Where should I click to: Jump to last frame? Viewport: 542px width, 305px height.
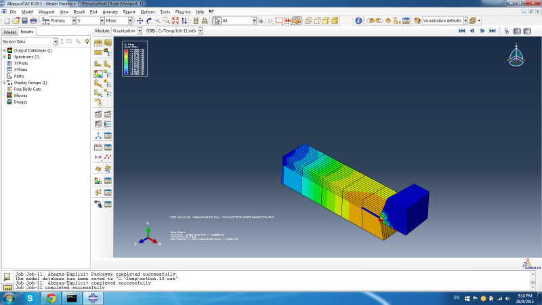pos(493,30)
